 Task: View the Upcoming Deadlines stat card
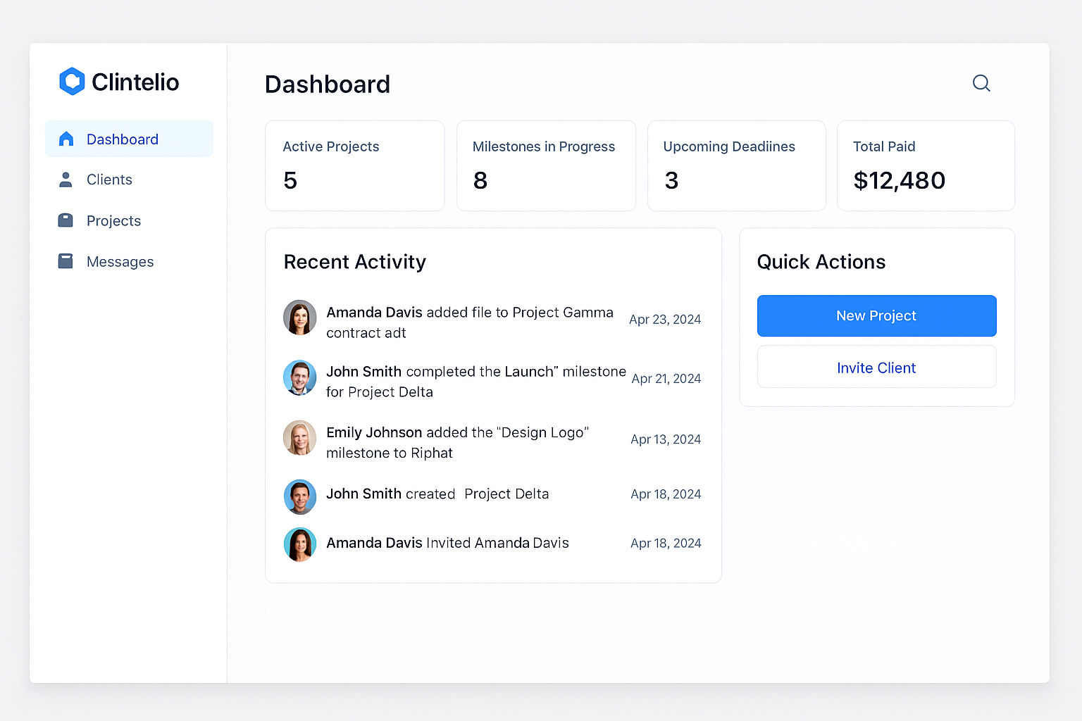[x=736, y=165]
